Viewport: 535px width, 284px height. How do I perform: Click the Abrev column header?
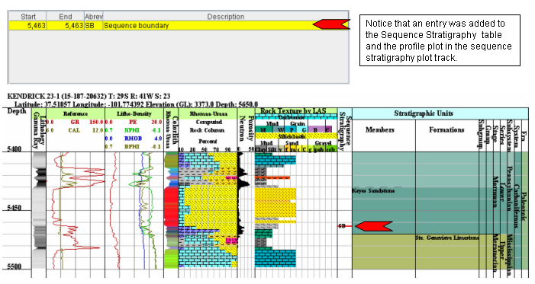click(93, 16)
